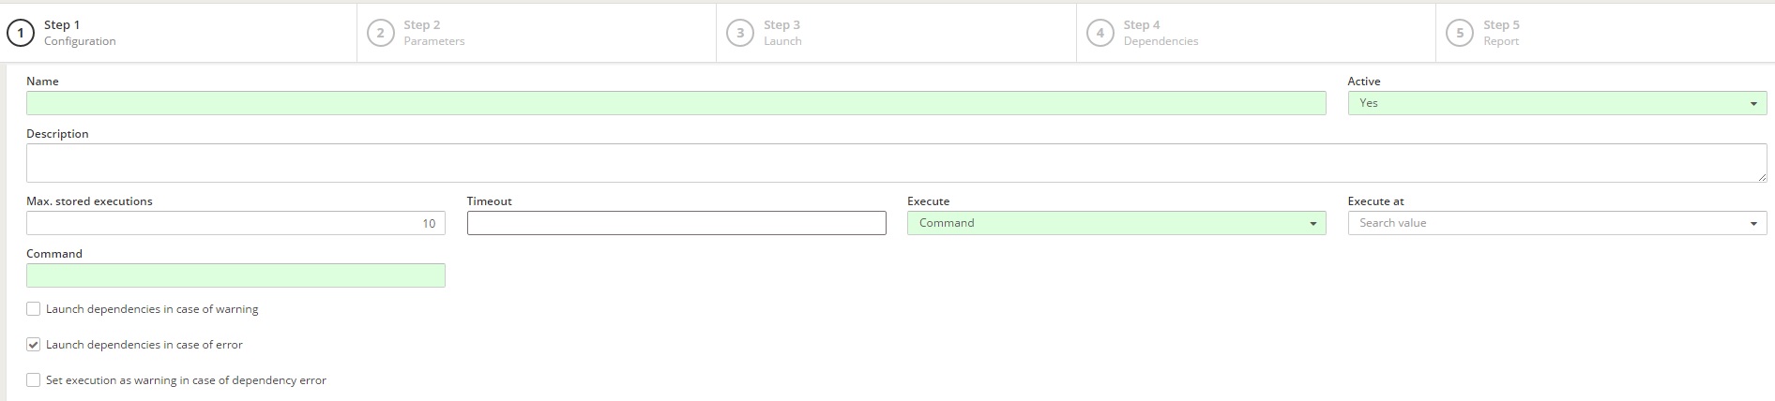Click the Command input field
Screen dimensions: 1775x401
(x=235, y=275)
